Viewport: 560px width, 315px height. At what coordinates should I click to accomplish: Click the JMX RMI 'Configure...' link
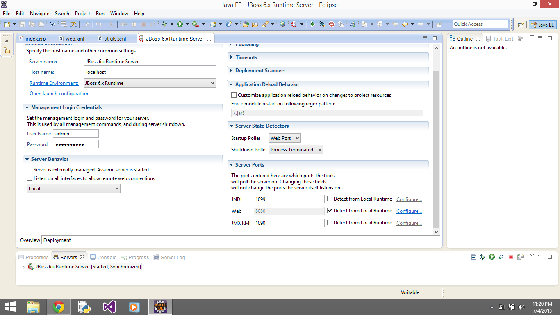(409, 223)
